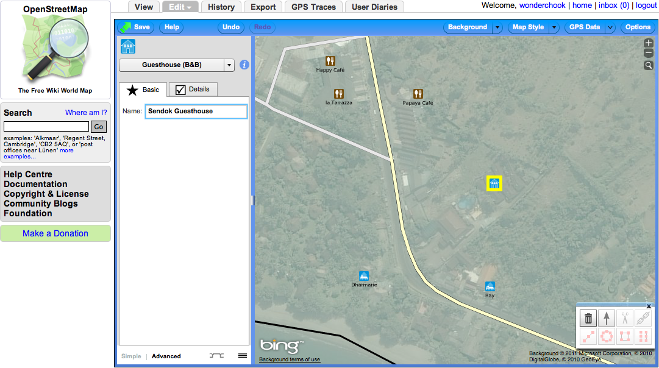Switch to Simple tag editing mode
Screen dimensions: 659x368
(x=131, y=356)
